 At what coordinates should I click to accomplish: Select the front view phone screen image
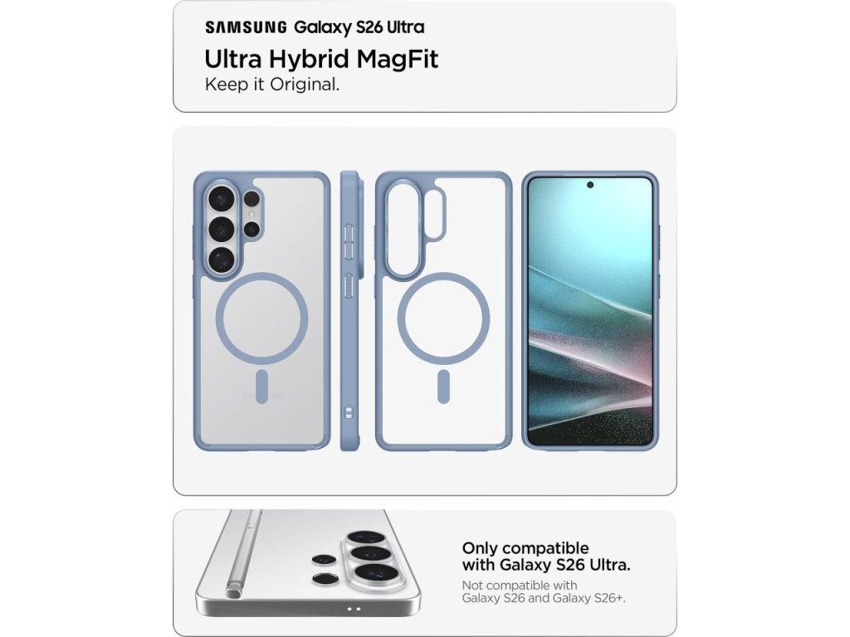(590, 312)
